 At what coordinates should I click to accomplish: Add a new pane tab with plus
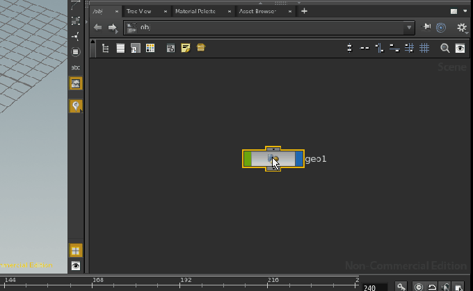coord(304,11)
